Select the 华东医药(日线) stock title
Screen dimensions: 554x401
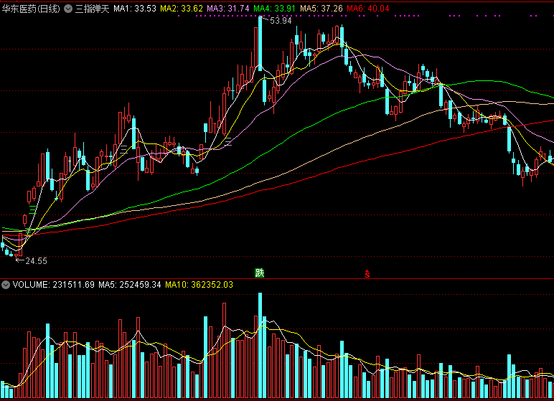tap(31, 9)
